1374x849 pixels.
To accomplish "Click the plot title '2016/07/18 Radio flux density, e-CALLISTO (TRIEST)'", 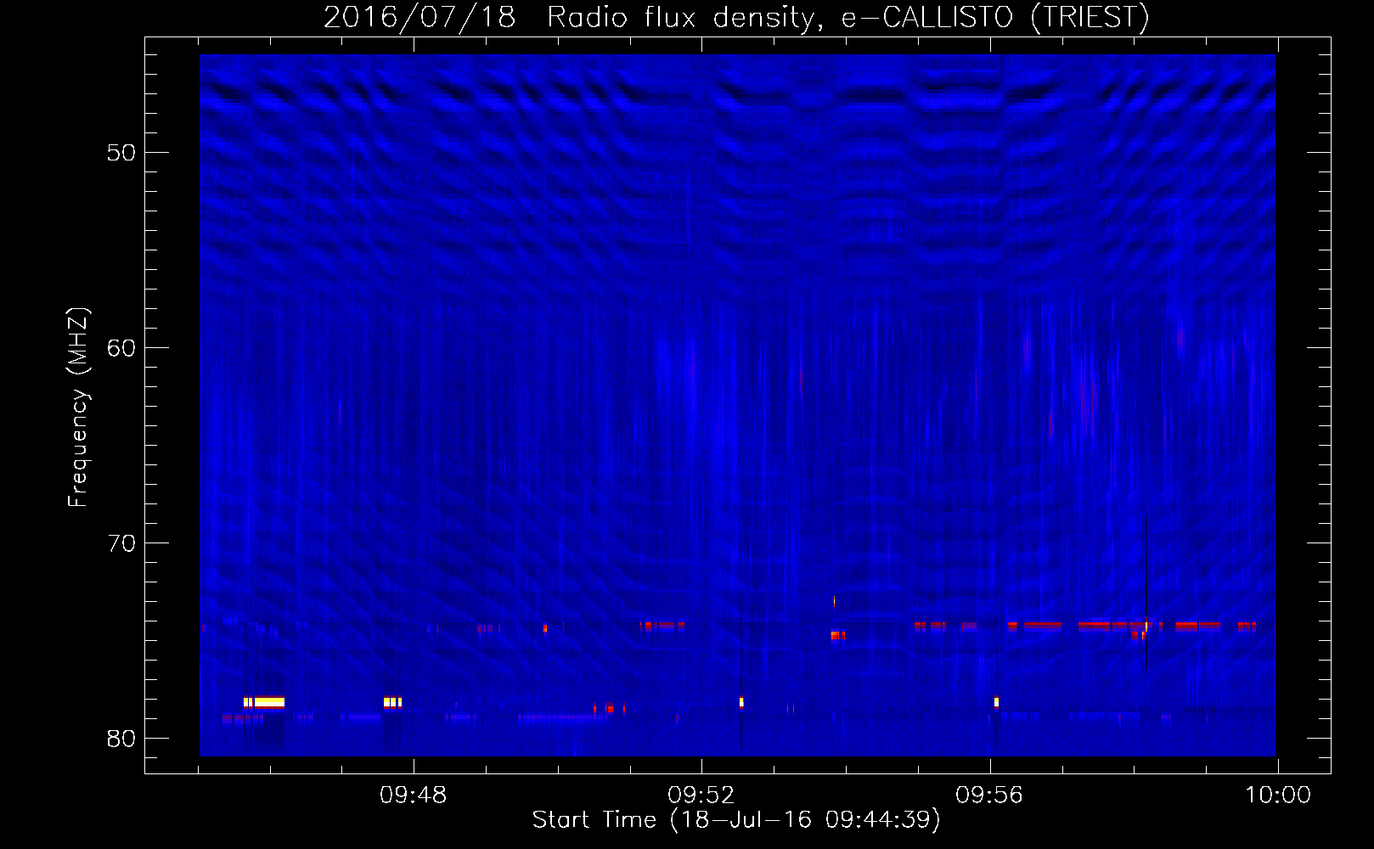I will point(736,18).
